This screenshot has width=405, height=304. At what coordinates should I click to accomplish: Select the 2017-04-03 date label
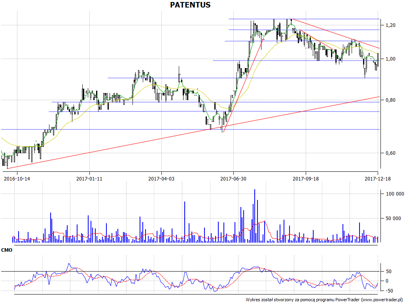click(x=161, y=179)
